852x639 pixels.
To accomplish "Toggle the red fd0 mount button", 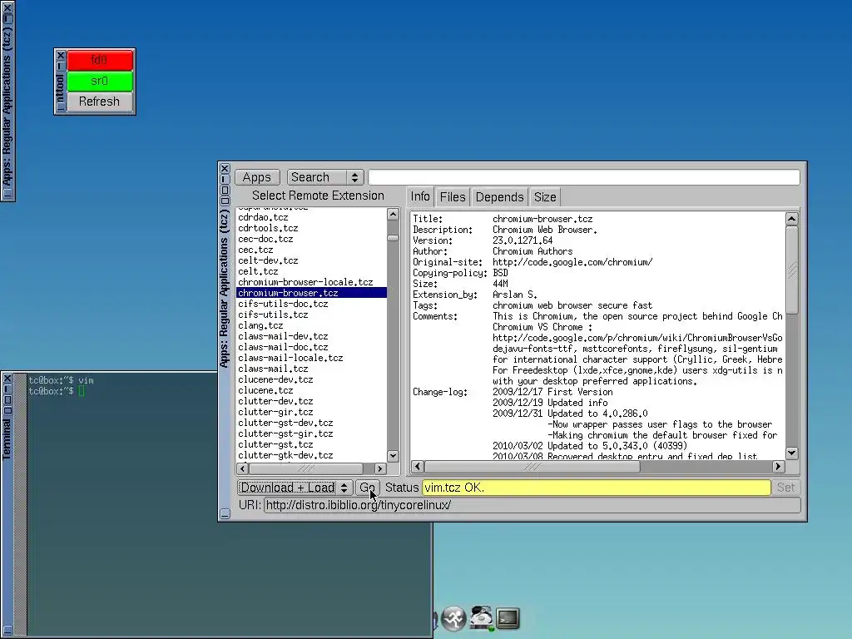I will pos(100,60).
